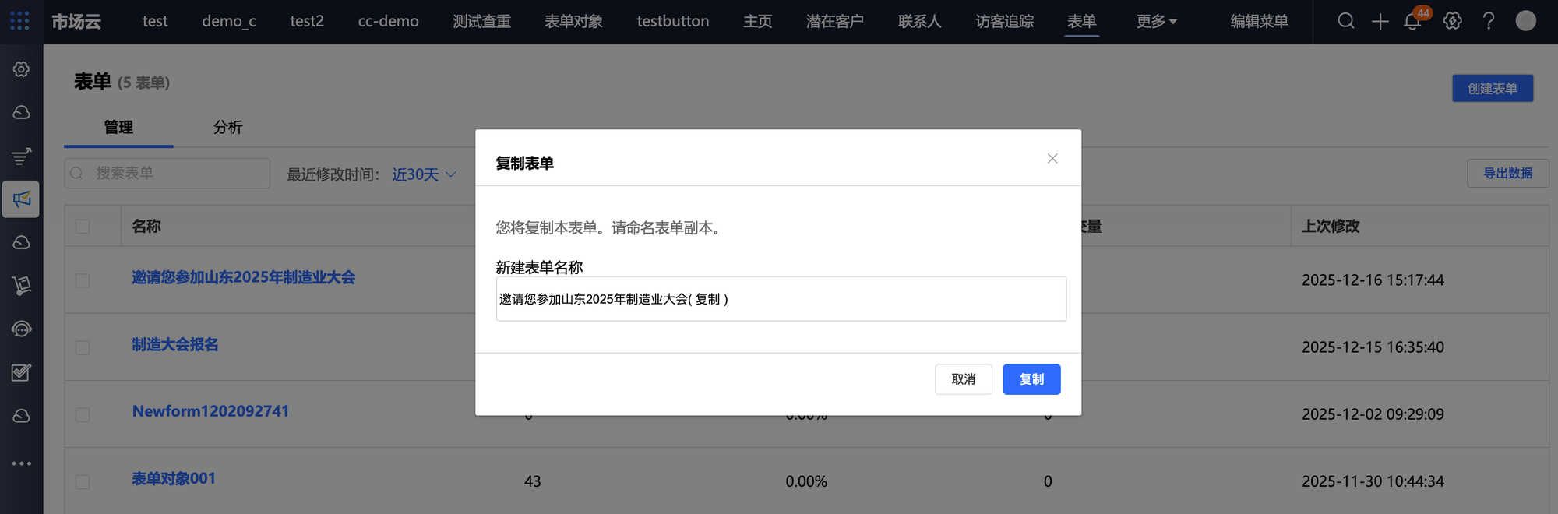Viewport: 1558px width, 514px height.
Task: Open the search magnifier in top bar
Action: pyautogui.click(x=1345, y=21)
